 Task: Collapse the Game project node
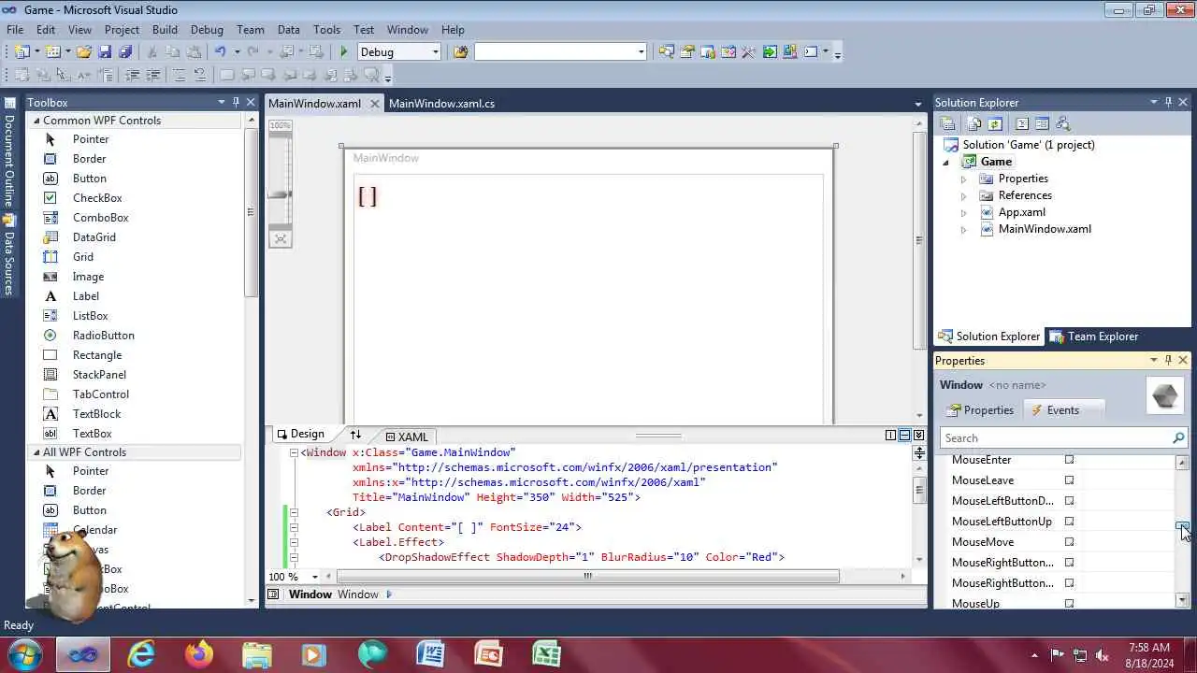pyautogui.click(x=946, y=163)
